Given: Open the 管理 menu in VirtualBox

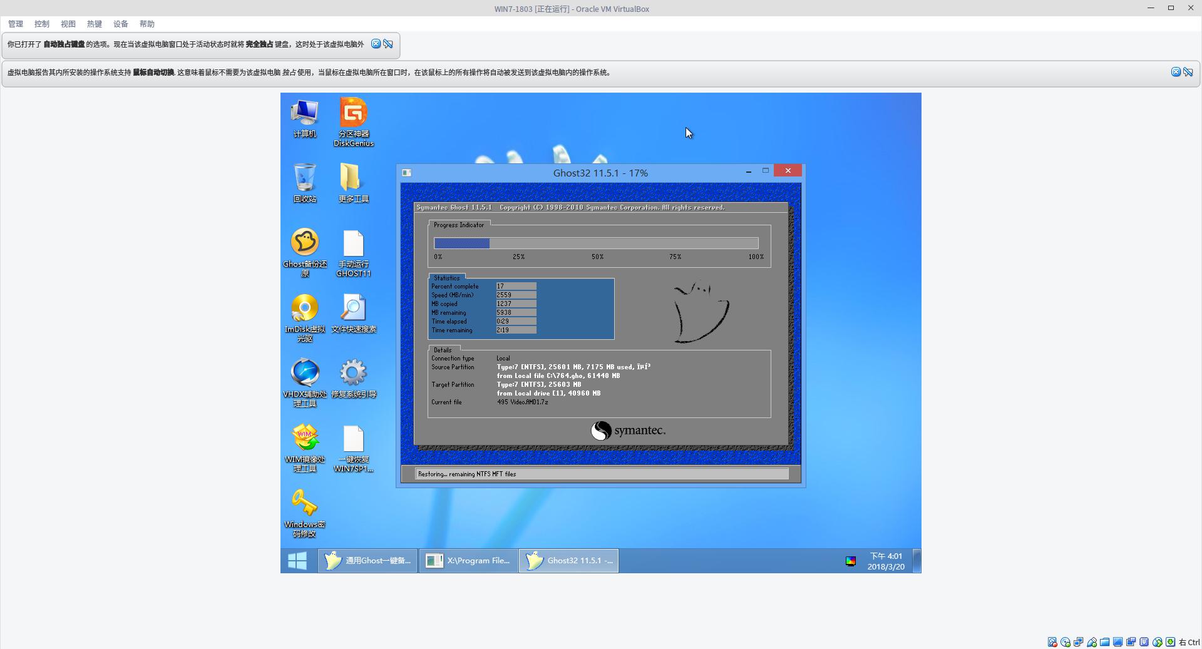Looking at the screenshot, I should 16,24.
